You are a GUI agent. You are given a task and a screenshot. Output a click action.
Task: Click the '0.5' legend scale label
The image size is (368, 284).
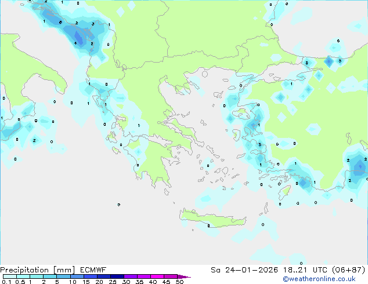click(x=20, y=282)
